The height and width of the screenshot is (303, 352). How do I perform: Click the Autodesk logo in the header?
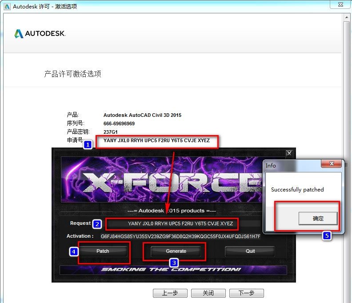(40, 34)
